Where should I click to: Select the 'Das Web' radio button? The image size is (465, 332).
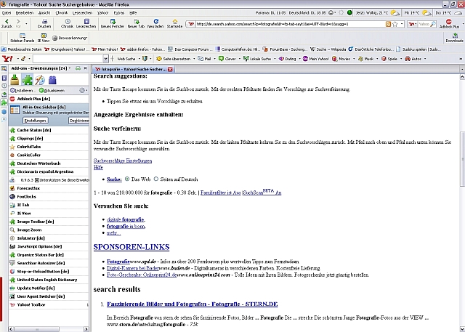(126, 179)
